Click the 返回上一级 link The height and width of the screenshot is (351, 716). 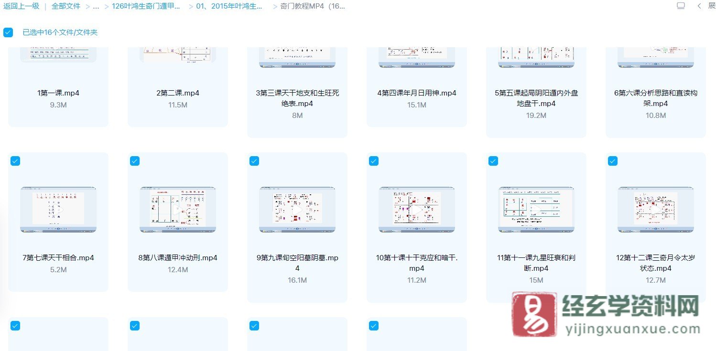click(22, 6)
